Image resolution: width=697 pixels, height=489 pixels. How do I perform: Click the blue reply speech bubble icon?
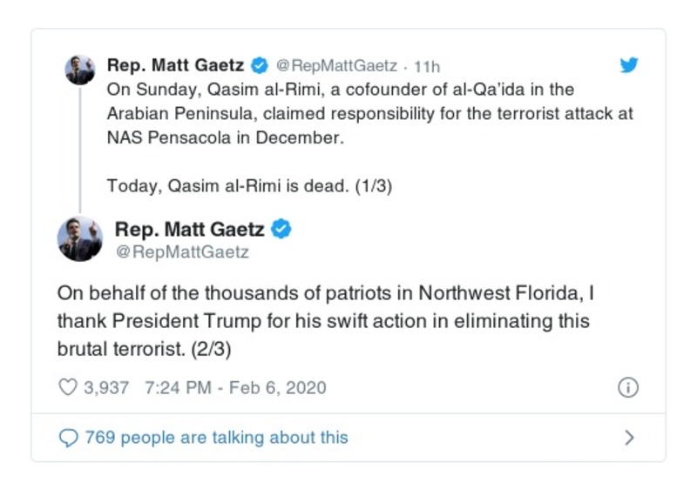pyautogui.click(x=69, y=438)
